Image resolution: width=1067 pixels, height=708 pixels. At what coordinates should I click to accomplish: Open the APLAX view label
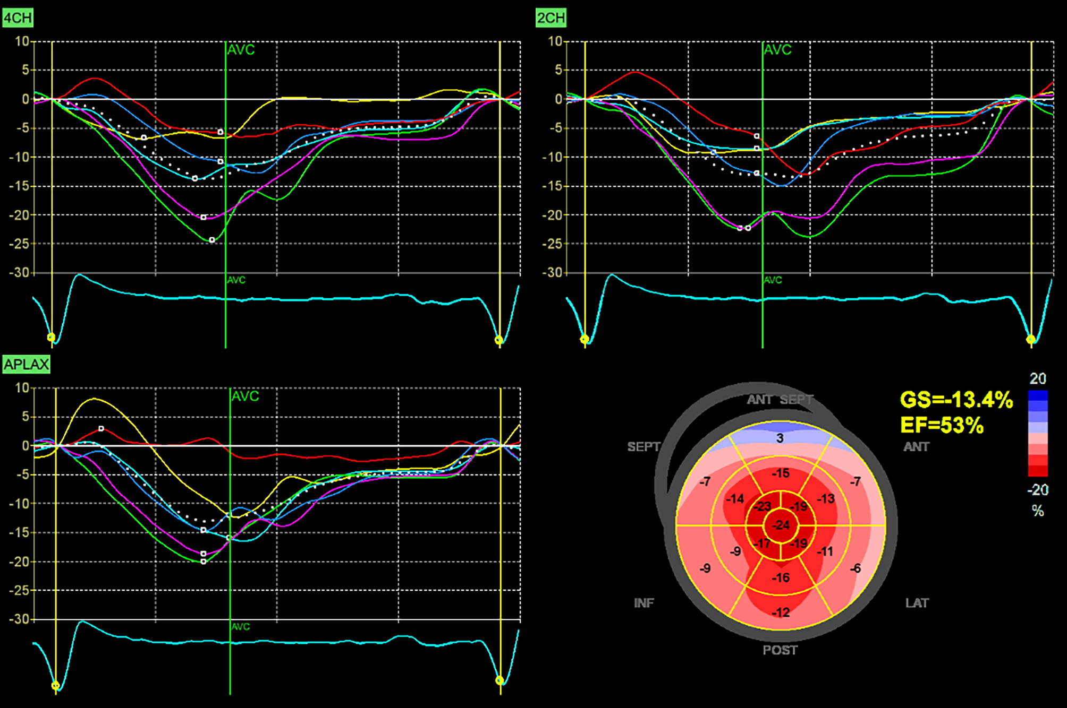[x=26, y=365]
